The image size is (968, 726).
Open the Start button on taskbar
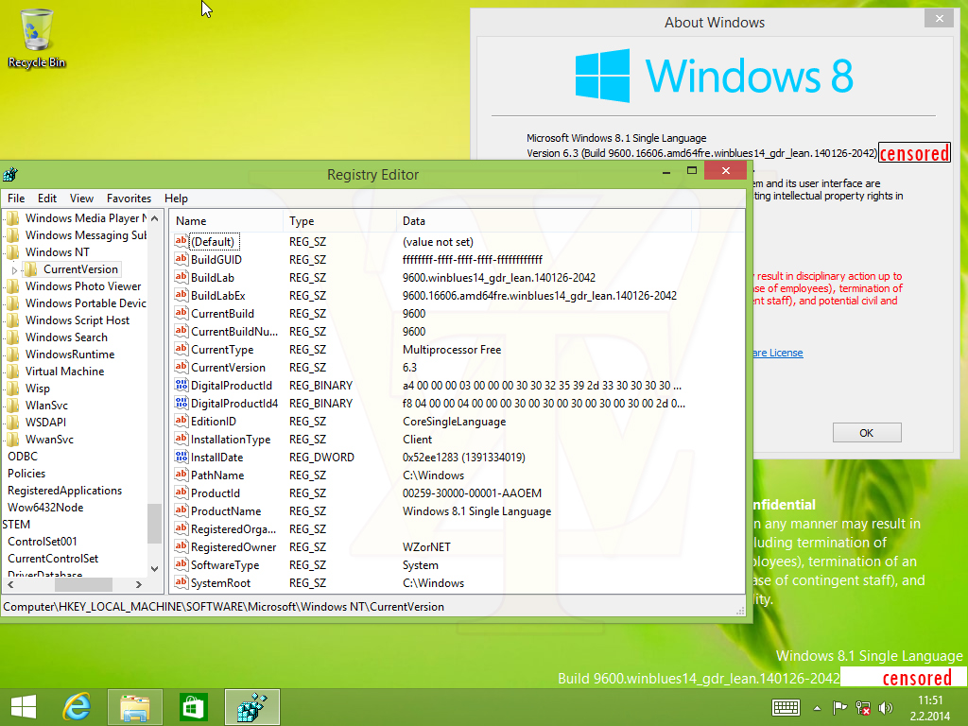24,707
